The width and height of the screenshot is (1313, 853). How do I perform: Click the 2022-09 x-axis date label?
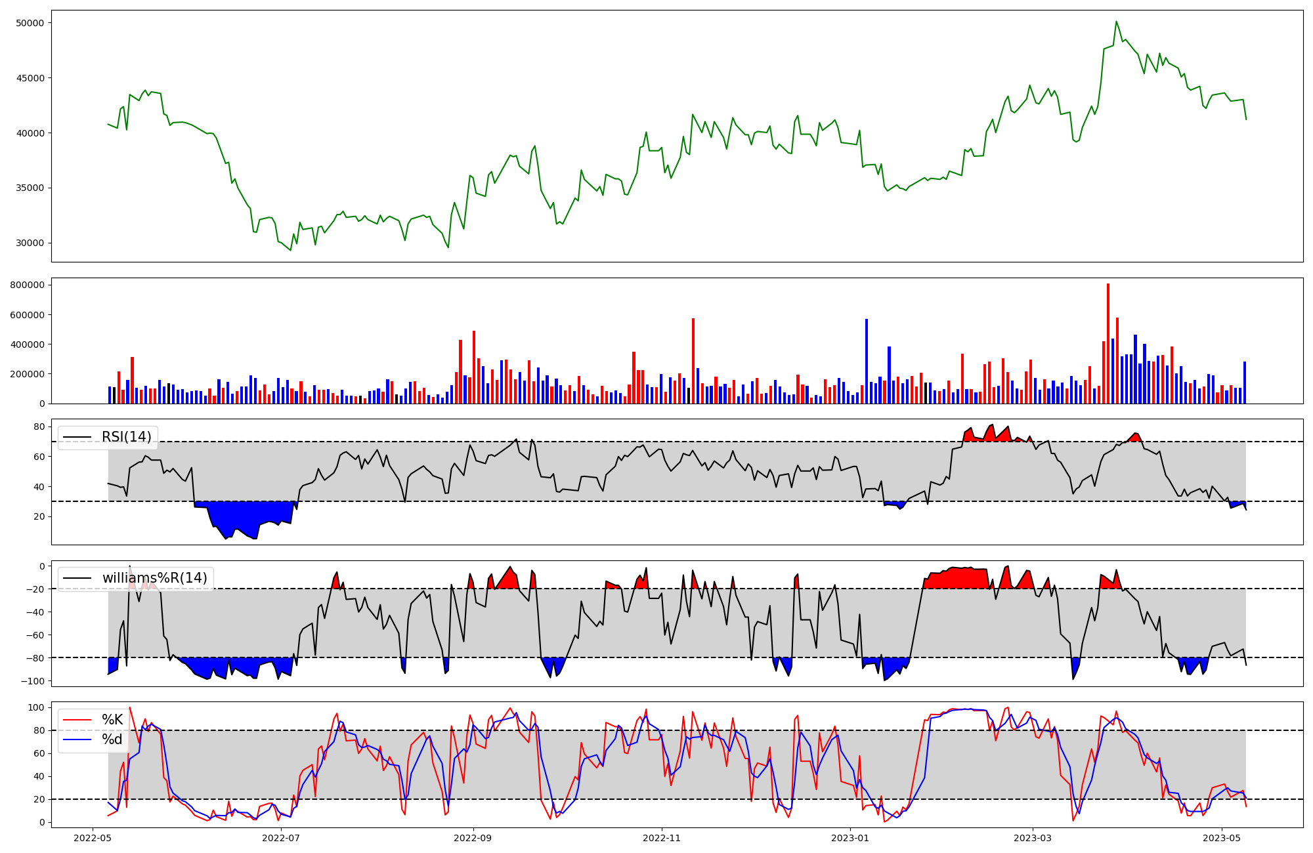[473, 838]
